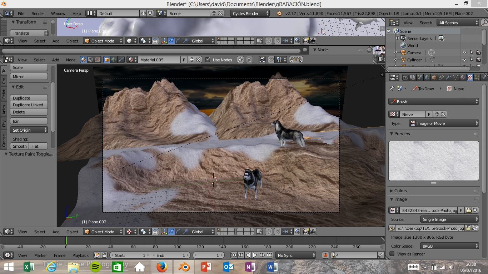
Task: Open the unpack image file icon
Action: (392, 228)
